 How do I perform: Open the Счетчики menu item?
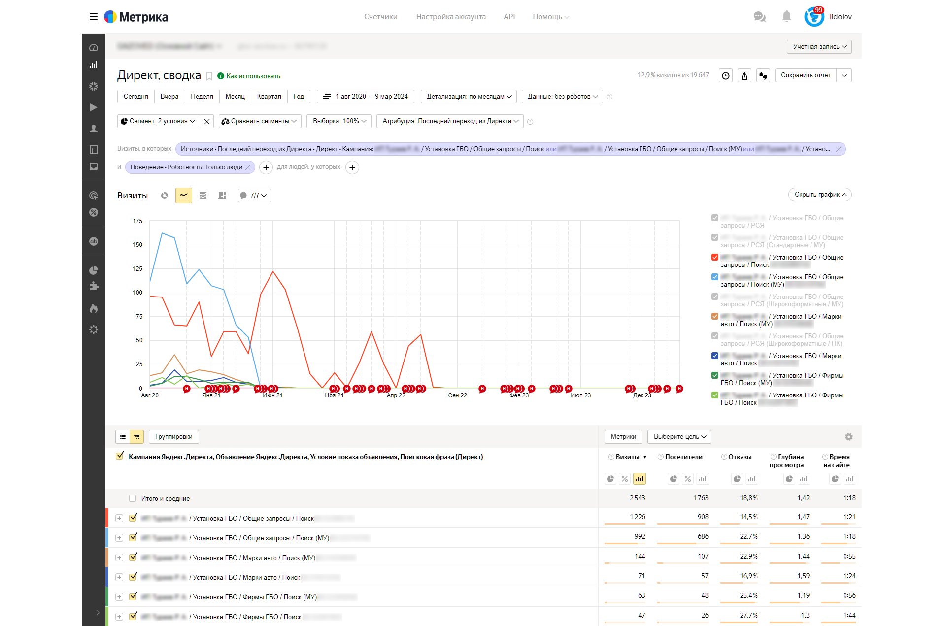click(380, 17)
